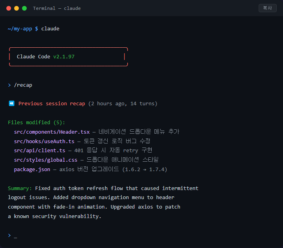Click the '~/my-app' path in the prompt

(x=20, y=29)
